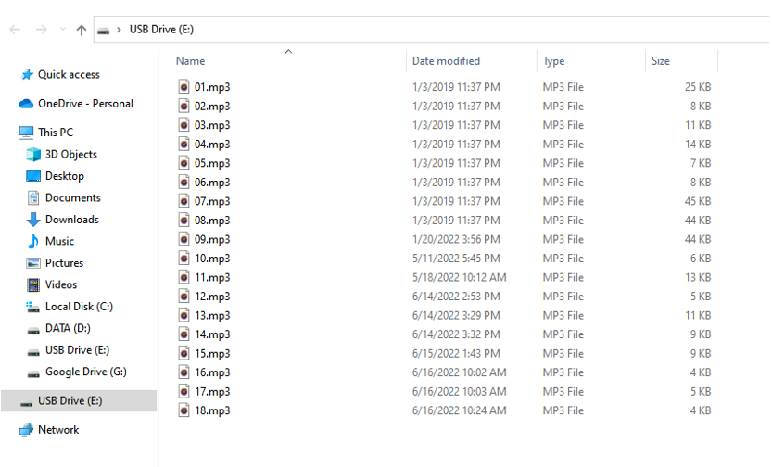Viewport: 772px width, 467px height.
Task: Click the Local Disk (C:) drive icon
Action: click(33, 307)
